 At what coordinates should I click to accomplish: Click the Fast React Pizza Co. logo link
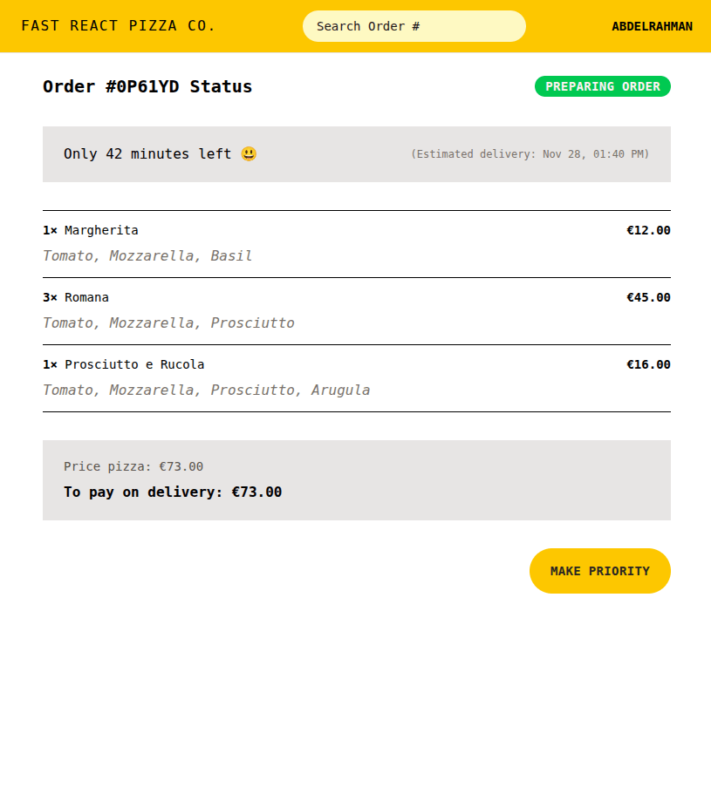coord(119,26)
